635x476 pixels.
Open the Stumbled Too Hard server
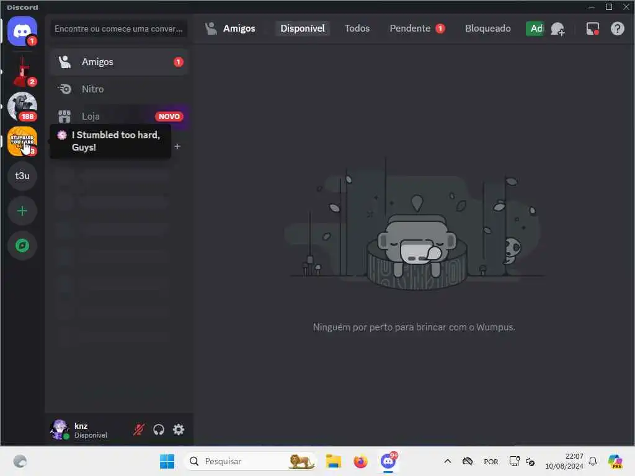[22, 141]
